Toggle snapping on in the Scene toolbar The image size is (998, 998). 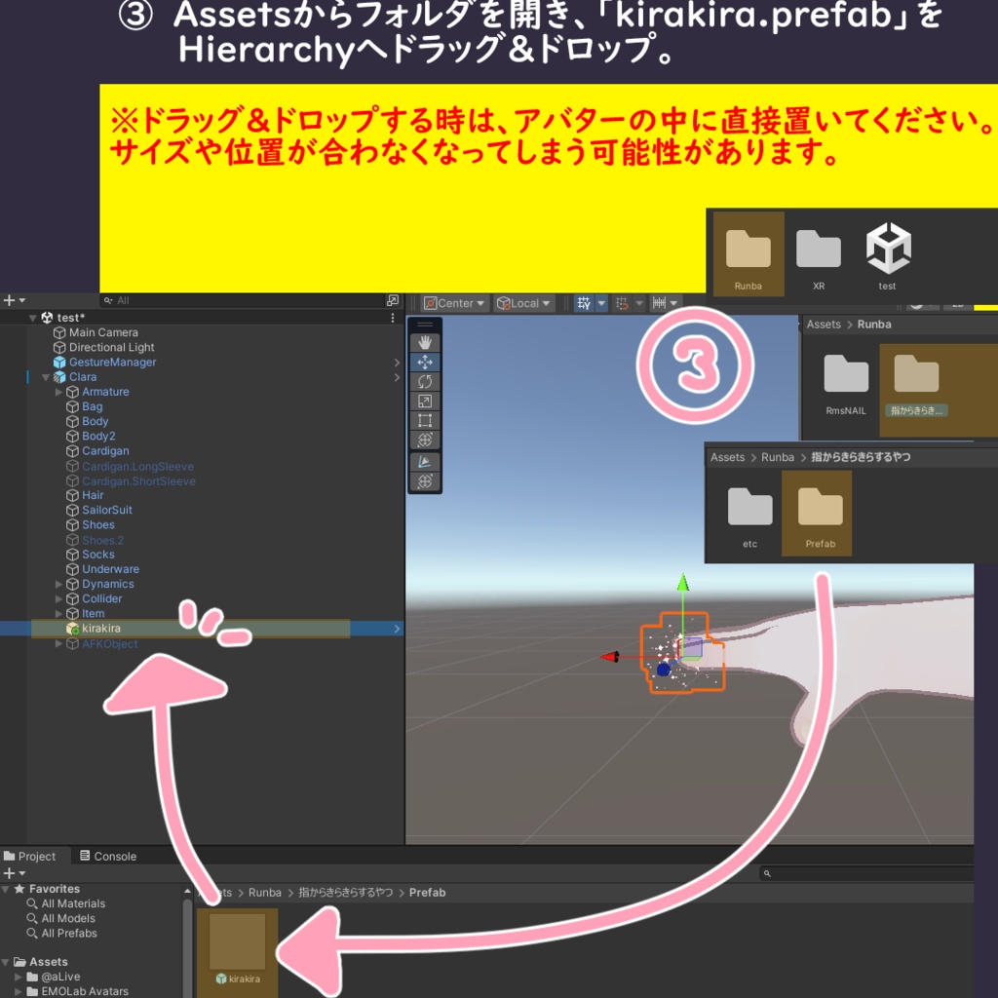click(x=624, y=303)
